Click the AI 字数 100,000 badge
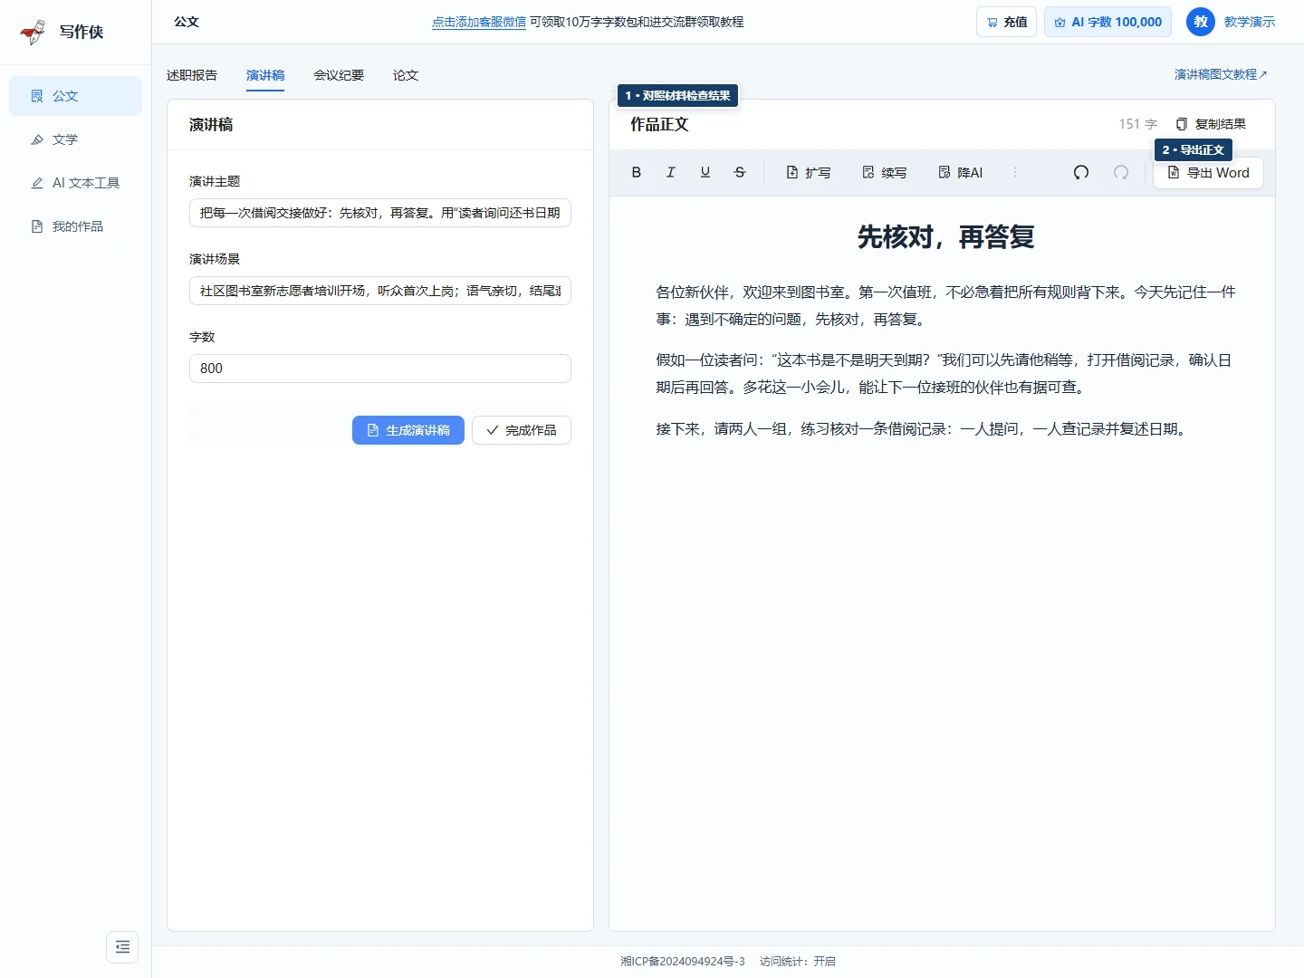The height and width of the screenshot is (978, 1304). (1107, 22)
